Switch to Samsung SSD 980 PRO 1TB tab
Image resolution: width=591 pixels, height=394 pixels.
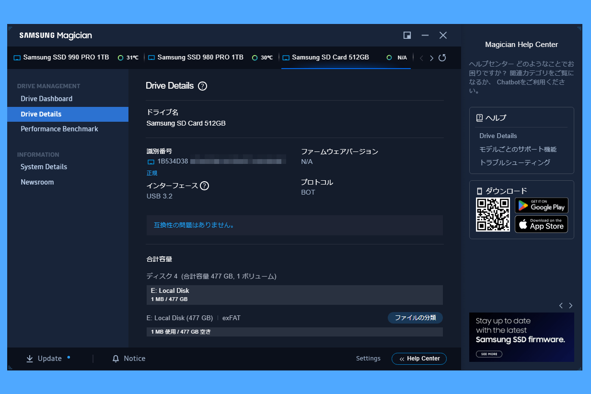200,58
